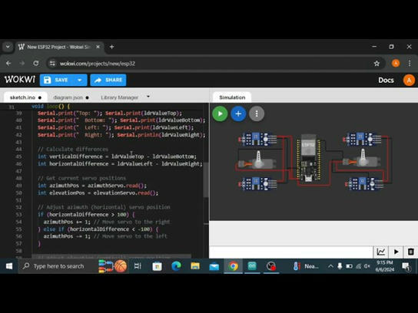This screenshot has height=313, width=418.
Task: Select the top-right LDR sensor module
Action: (362, 139)
